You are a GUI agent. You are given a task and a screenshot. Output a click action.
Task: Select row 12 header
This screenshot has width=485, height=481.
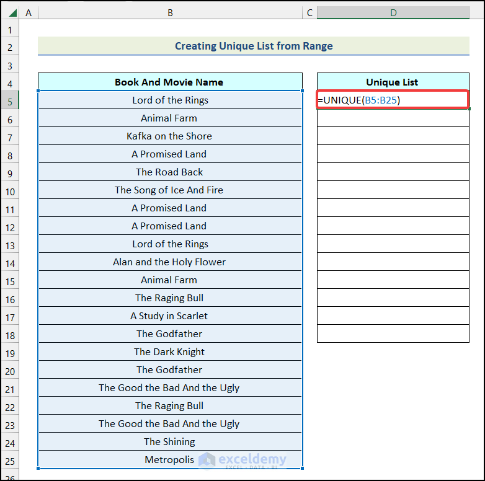point(11,226)
